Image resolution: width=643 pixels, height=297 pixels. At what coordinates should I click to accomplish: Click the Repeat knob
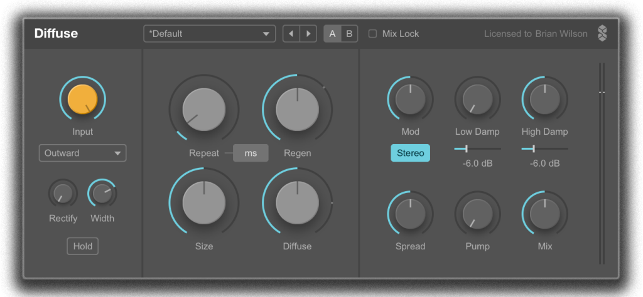[x=204, y=109]
